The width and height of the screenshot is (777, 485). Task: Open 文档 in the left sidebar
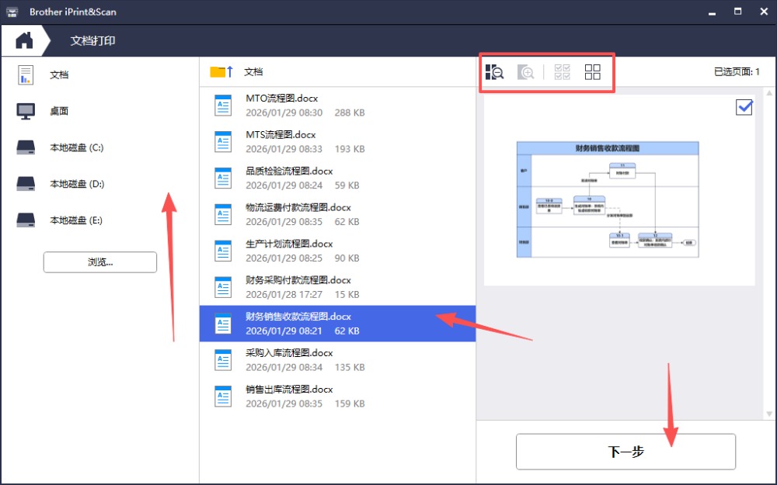(x=59, y=74)
